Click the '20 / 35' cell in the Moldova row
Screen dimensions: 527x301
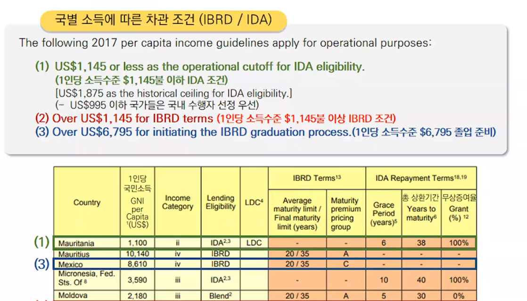coord(297,296)
